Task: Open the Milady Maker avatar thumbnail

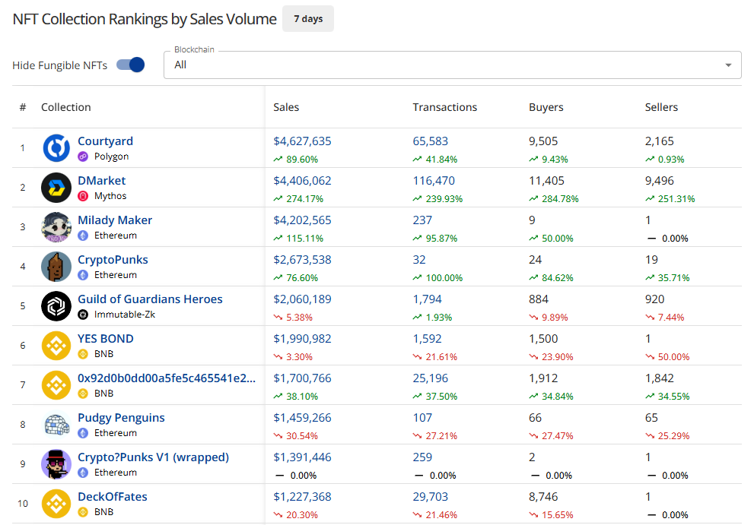Action: point(56,227)
